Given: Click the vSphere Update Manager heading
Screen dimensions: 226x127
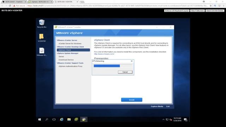Looking at the screenshot, I should pyautogui.click(x=67, y=53).
